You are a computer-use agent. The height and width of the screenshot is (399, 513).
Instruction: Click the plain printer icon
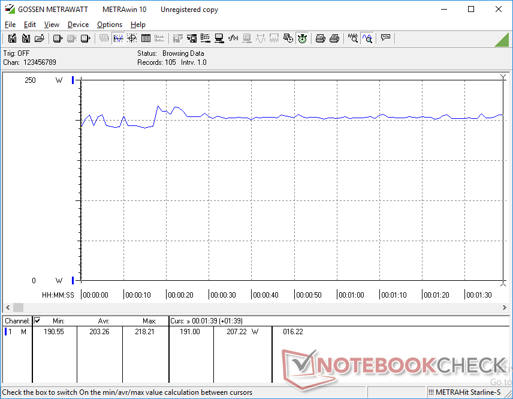pos(334,38)
